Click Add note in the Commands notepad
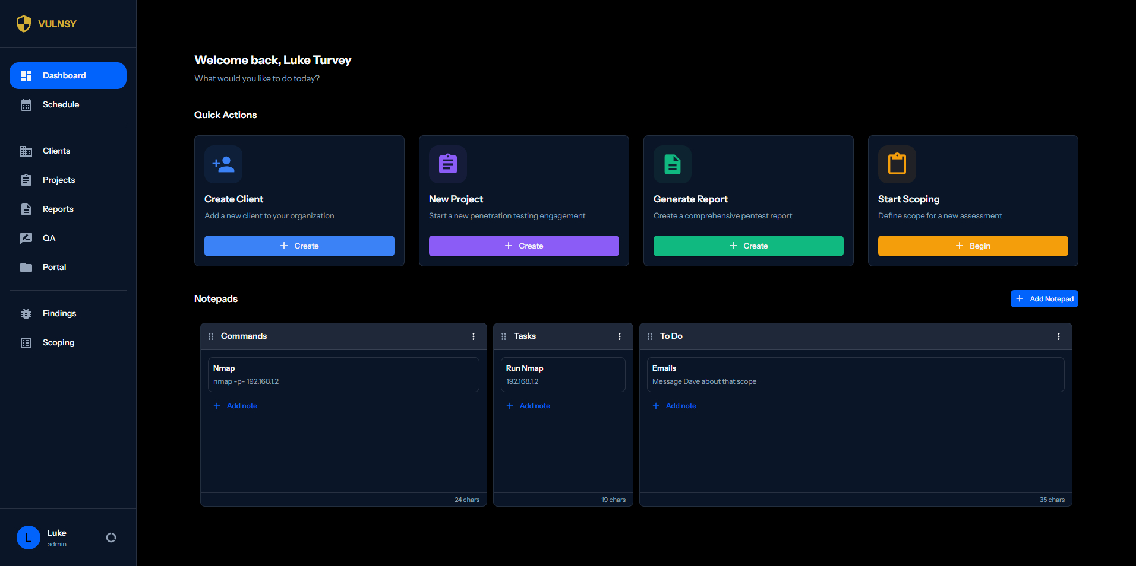The width and height of the screenshot is (1136, 566). click(235, 405)
